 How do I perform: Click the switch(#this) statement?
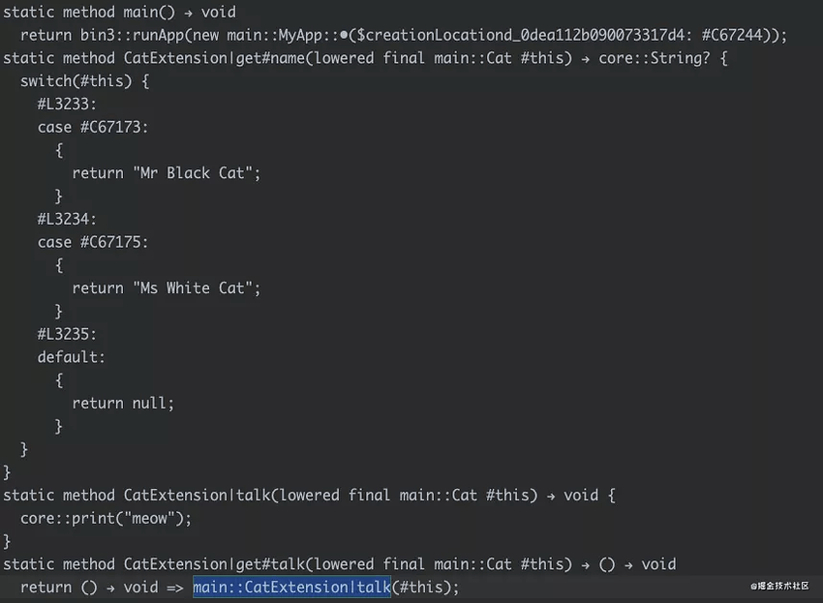click(84, 81)
